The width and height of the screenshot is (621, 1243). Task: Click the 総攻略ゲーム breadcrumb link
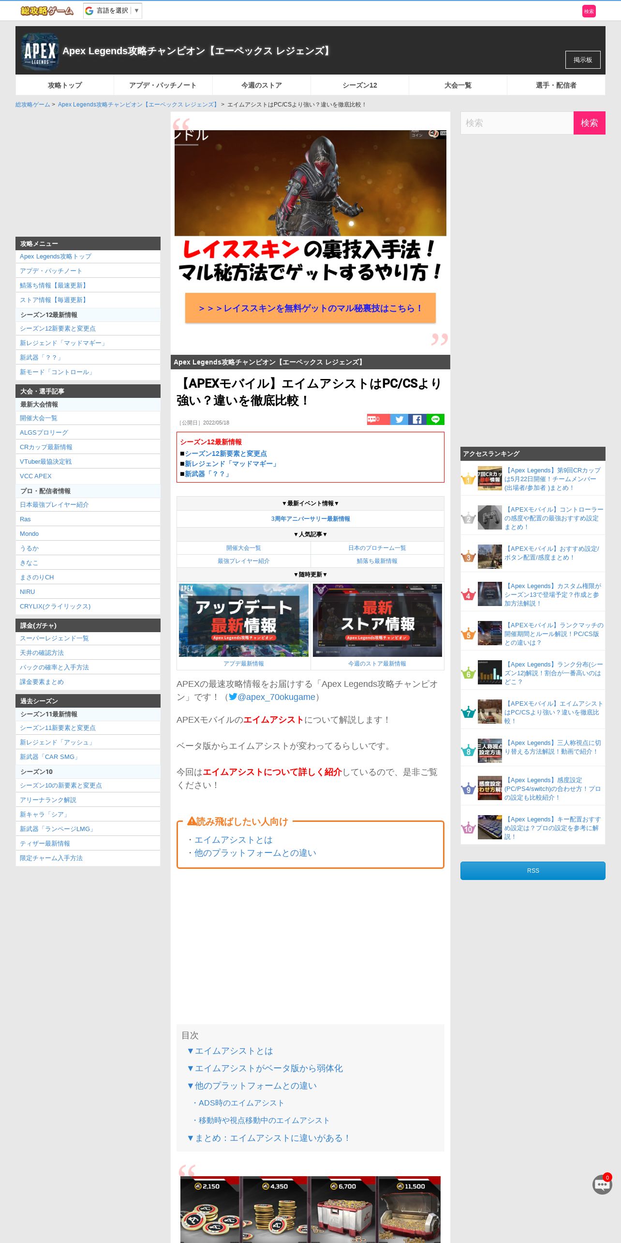click(x=32, y=105)
